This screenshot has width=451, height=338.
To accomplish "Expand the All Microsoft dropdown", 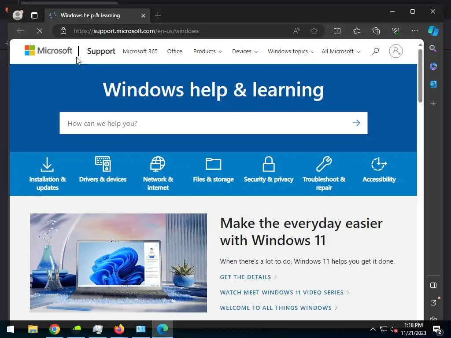I will click(x=341, y=51).
